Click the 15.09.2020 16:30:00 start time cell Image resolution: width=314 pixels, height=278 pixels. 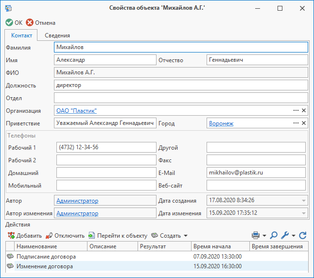[217, 266]
